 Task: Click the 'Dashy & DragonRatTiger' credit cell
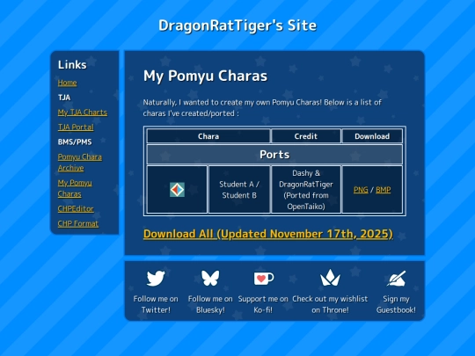tap(306, 190)
